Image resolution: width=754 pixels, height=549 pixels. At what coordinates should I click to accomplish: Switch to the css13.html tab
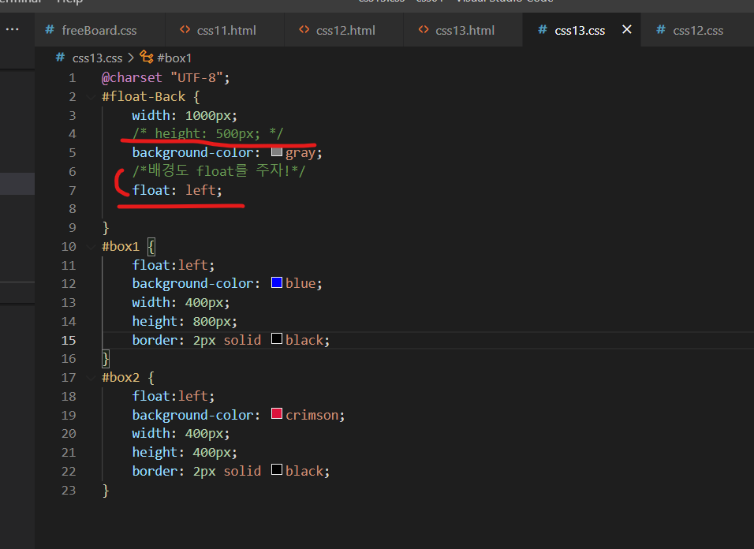(x=463, y=30)
